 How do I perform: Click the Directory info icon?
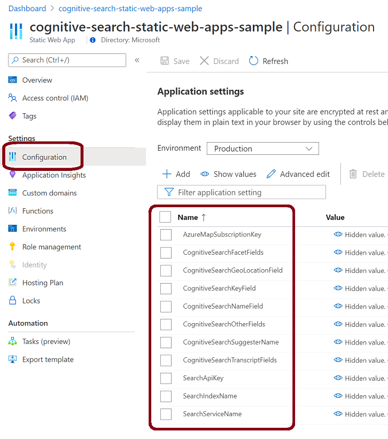pyautogui.click(x=93, y=40)
